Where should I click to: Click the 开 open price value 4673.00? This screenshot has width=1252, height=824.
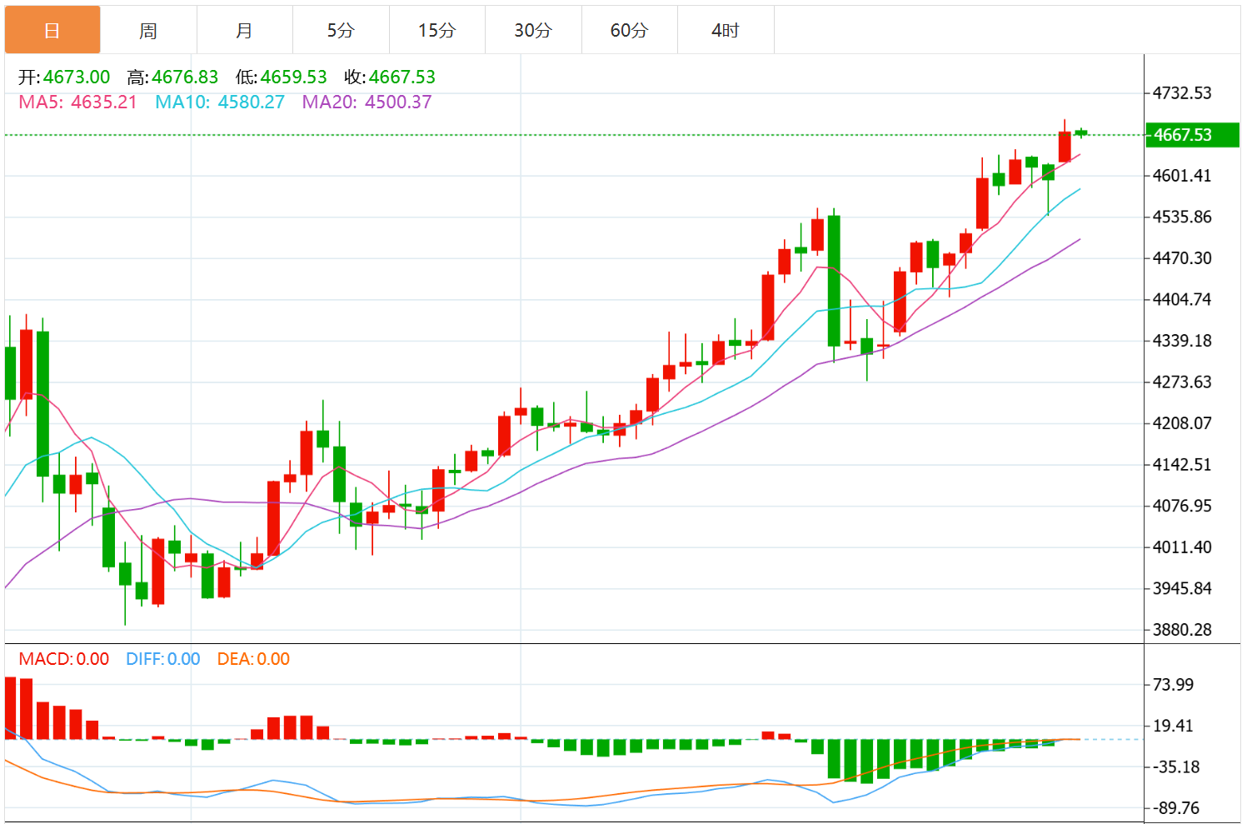[77, 77]
